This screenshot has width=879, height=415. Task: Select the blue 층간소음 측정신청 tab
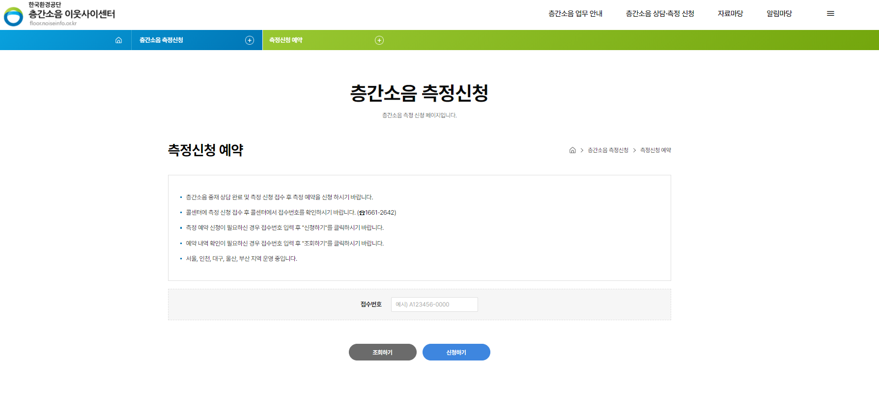[x=197, y=40]
